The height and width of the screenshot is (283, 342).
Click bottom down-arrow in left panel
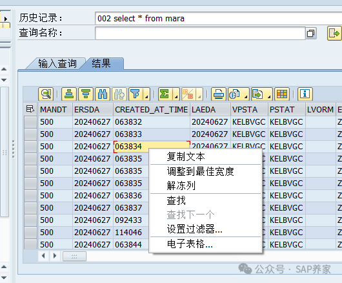tap(4, 278)
